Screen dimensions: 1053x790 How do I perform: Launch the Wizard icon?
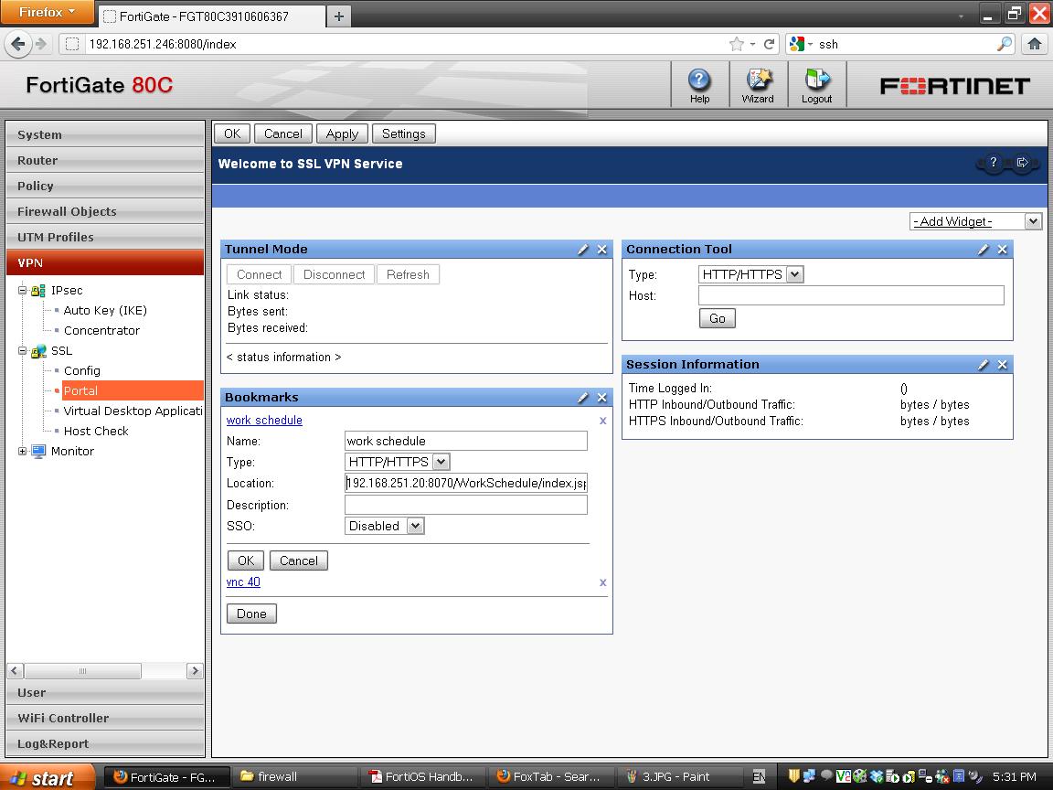tap(758, 85)
